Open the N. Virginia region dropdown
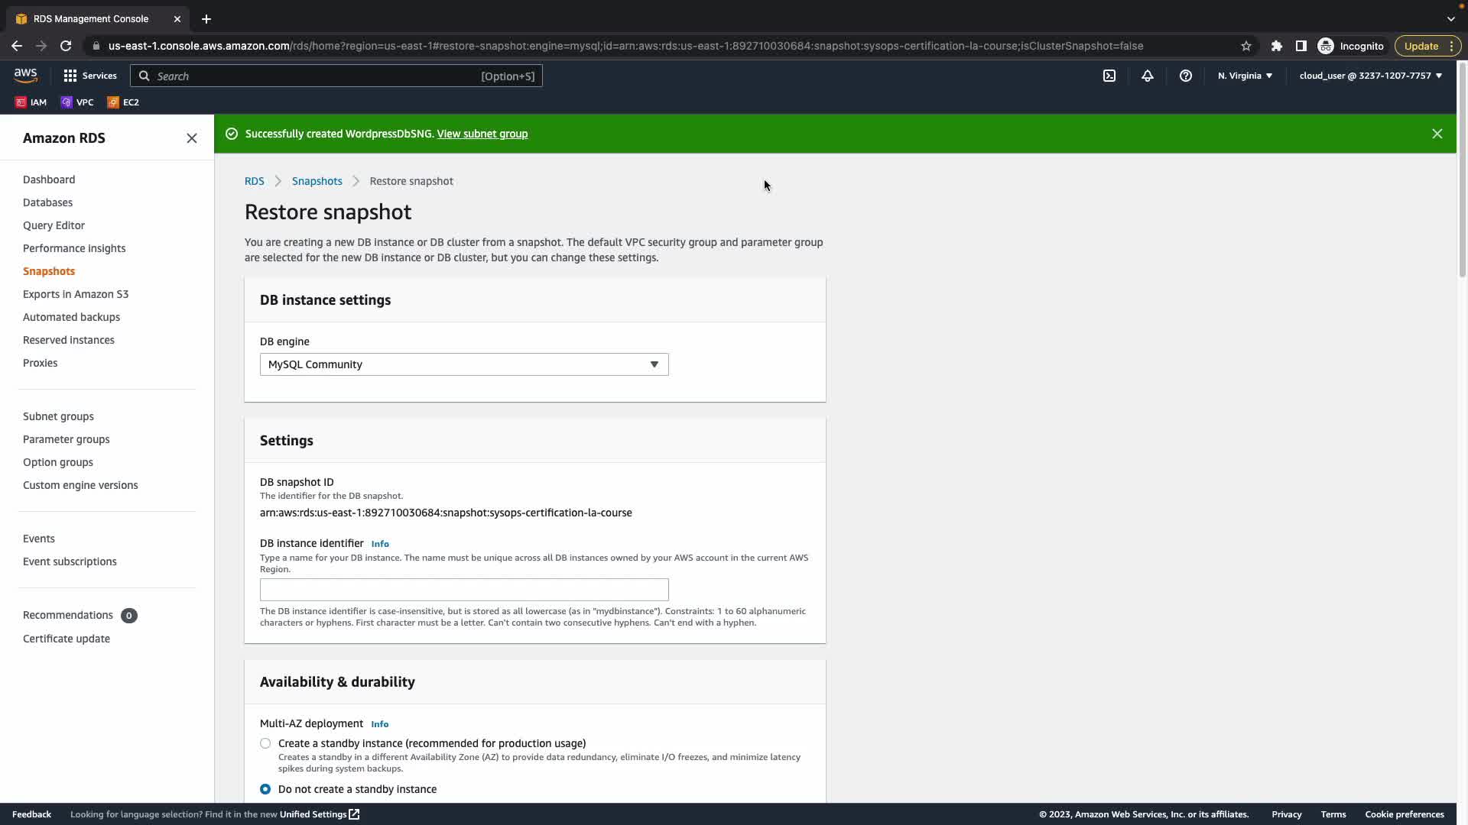 point(1245,76)
